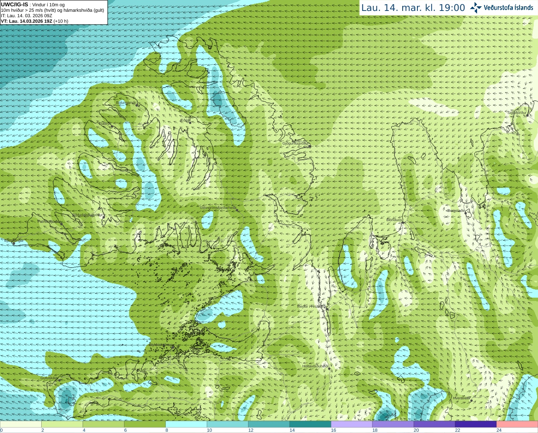Pick the light green 2–4 scale swatch
538x433 pixels.
[62, 424]
